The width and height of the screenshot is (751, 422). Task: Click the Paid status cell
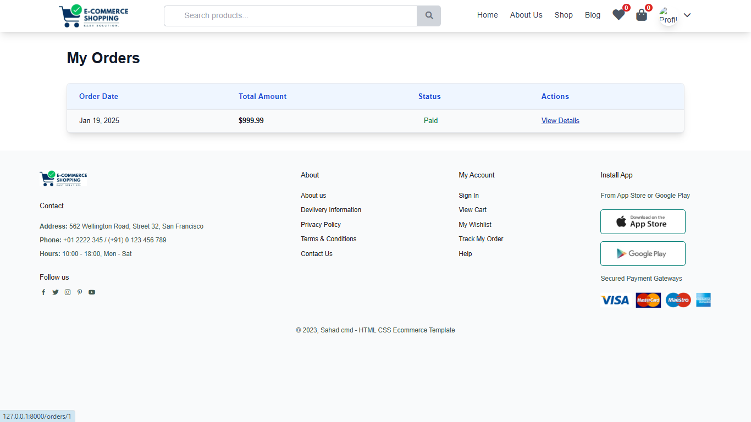click(x=431, y=121)
